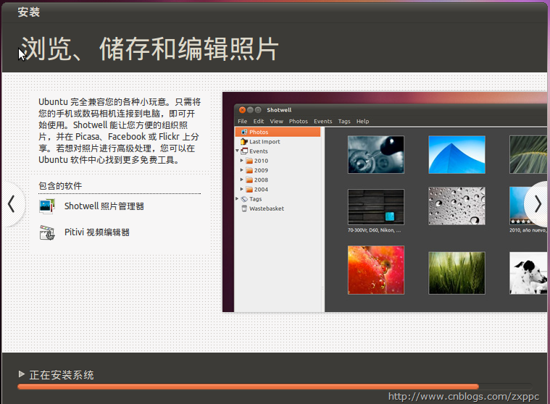This screenshot has height=404, width=550.
Task: Expand the 2009 events folder arrow
Action: [x=242, y=170]
